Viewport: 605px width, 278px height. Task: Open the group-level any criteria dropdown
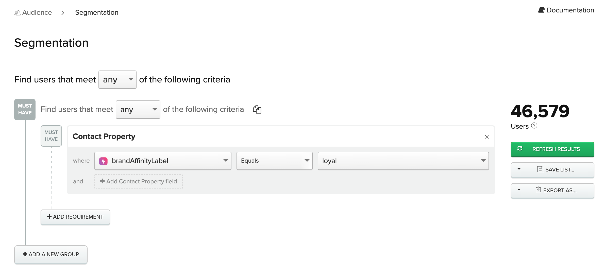[x=138, y=110]
